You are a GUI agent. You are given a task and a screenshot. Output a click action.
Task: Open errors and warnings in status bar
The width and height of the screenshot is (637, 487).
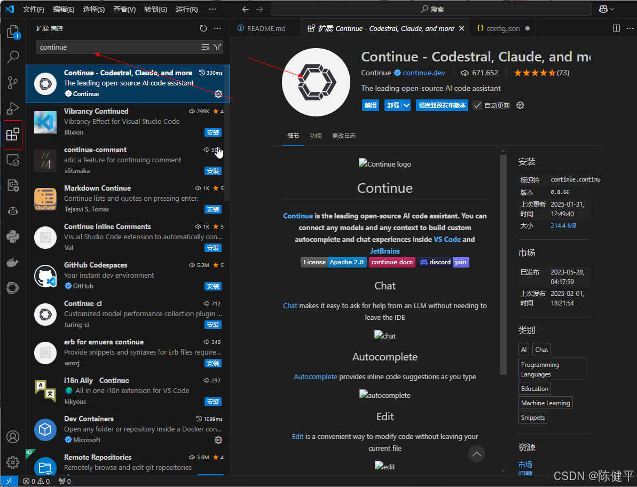tap(36, 481)
